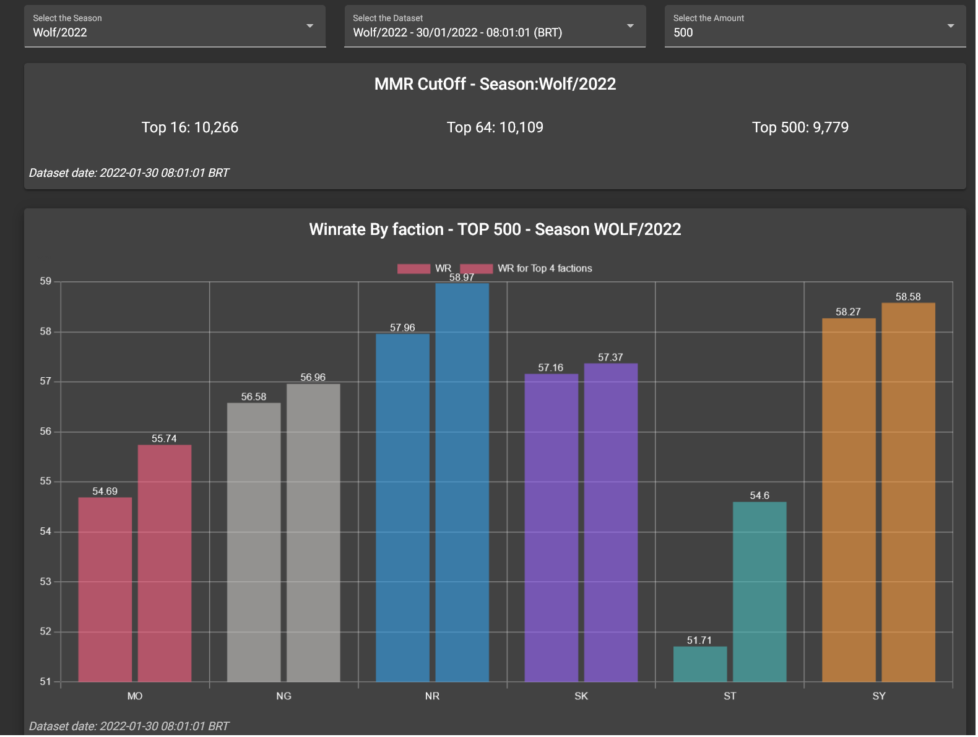Click the Top 16: 10,266 cutoff text
This screenshot has width=978, height=737.
[190, 127]
